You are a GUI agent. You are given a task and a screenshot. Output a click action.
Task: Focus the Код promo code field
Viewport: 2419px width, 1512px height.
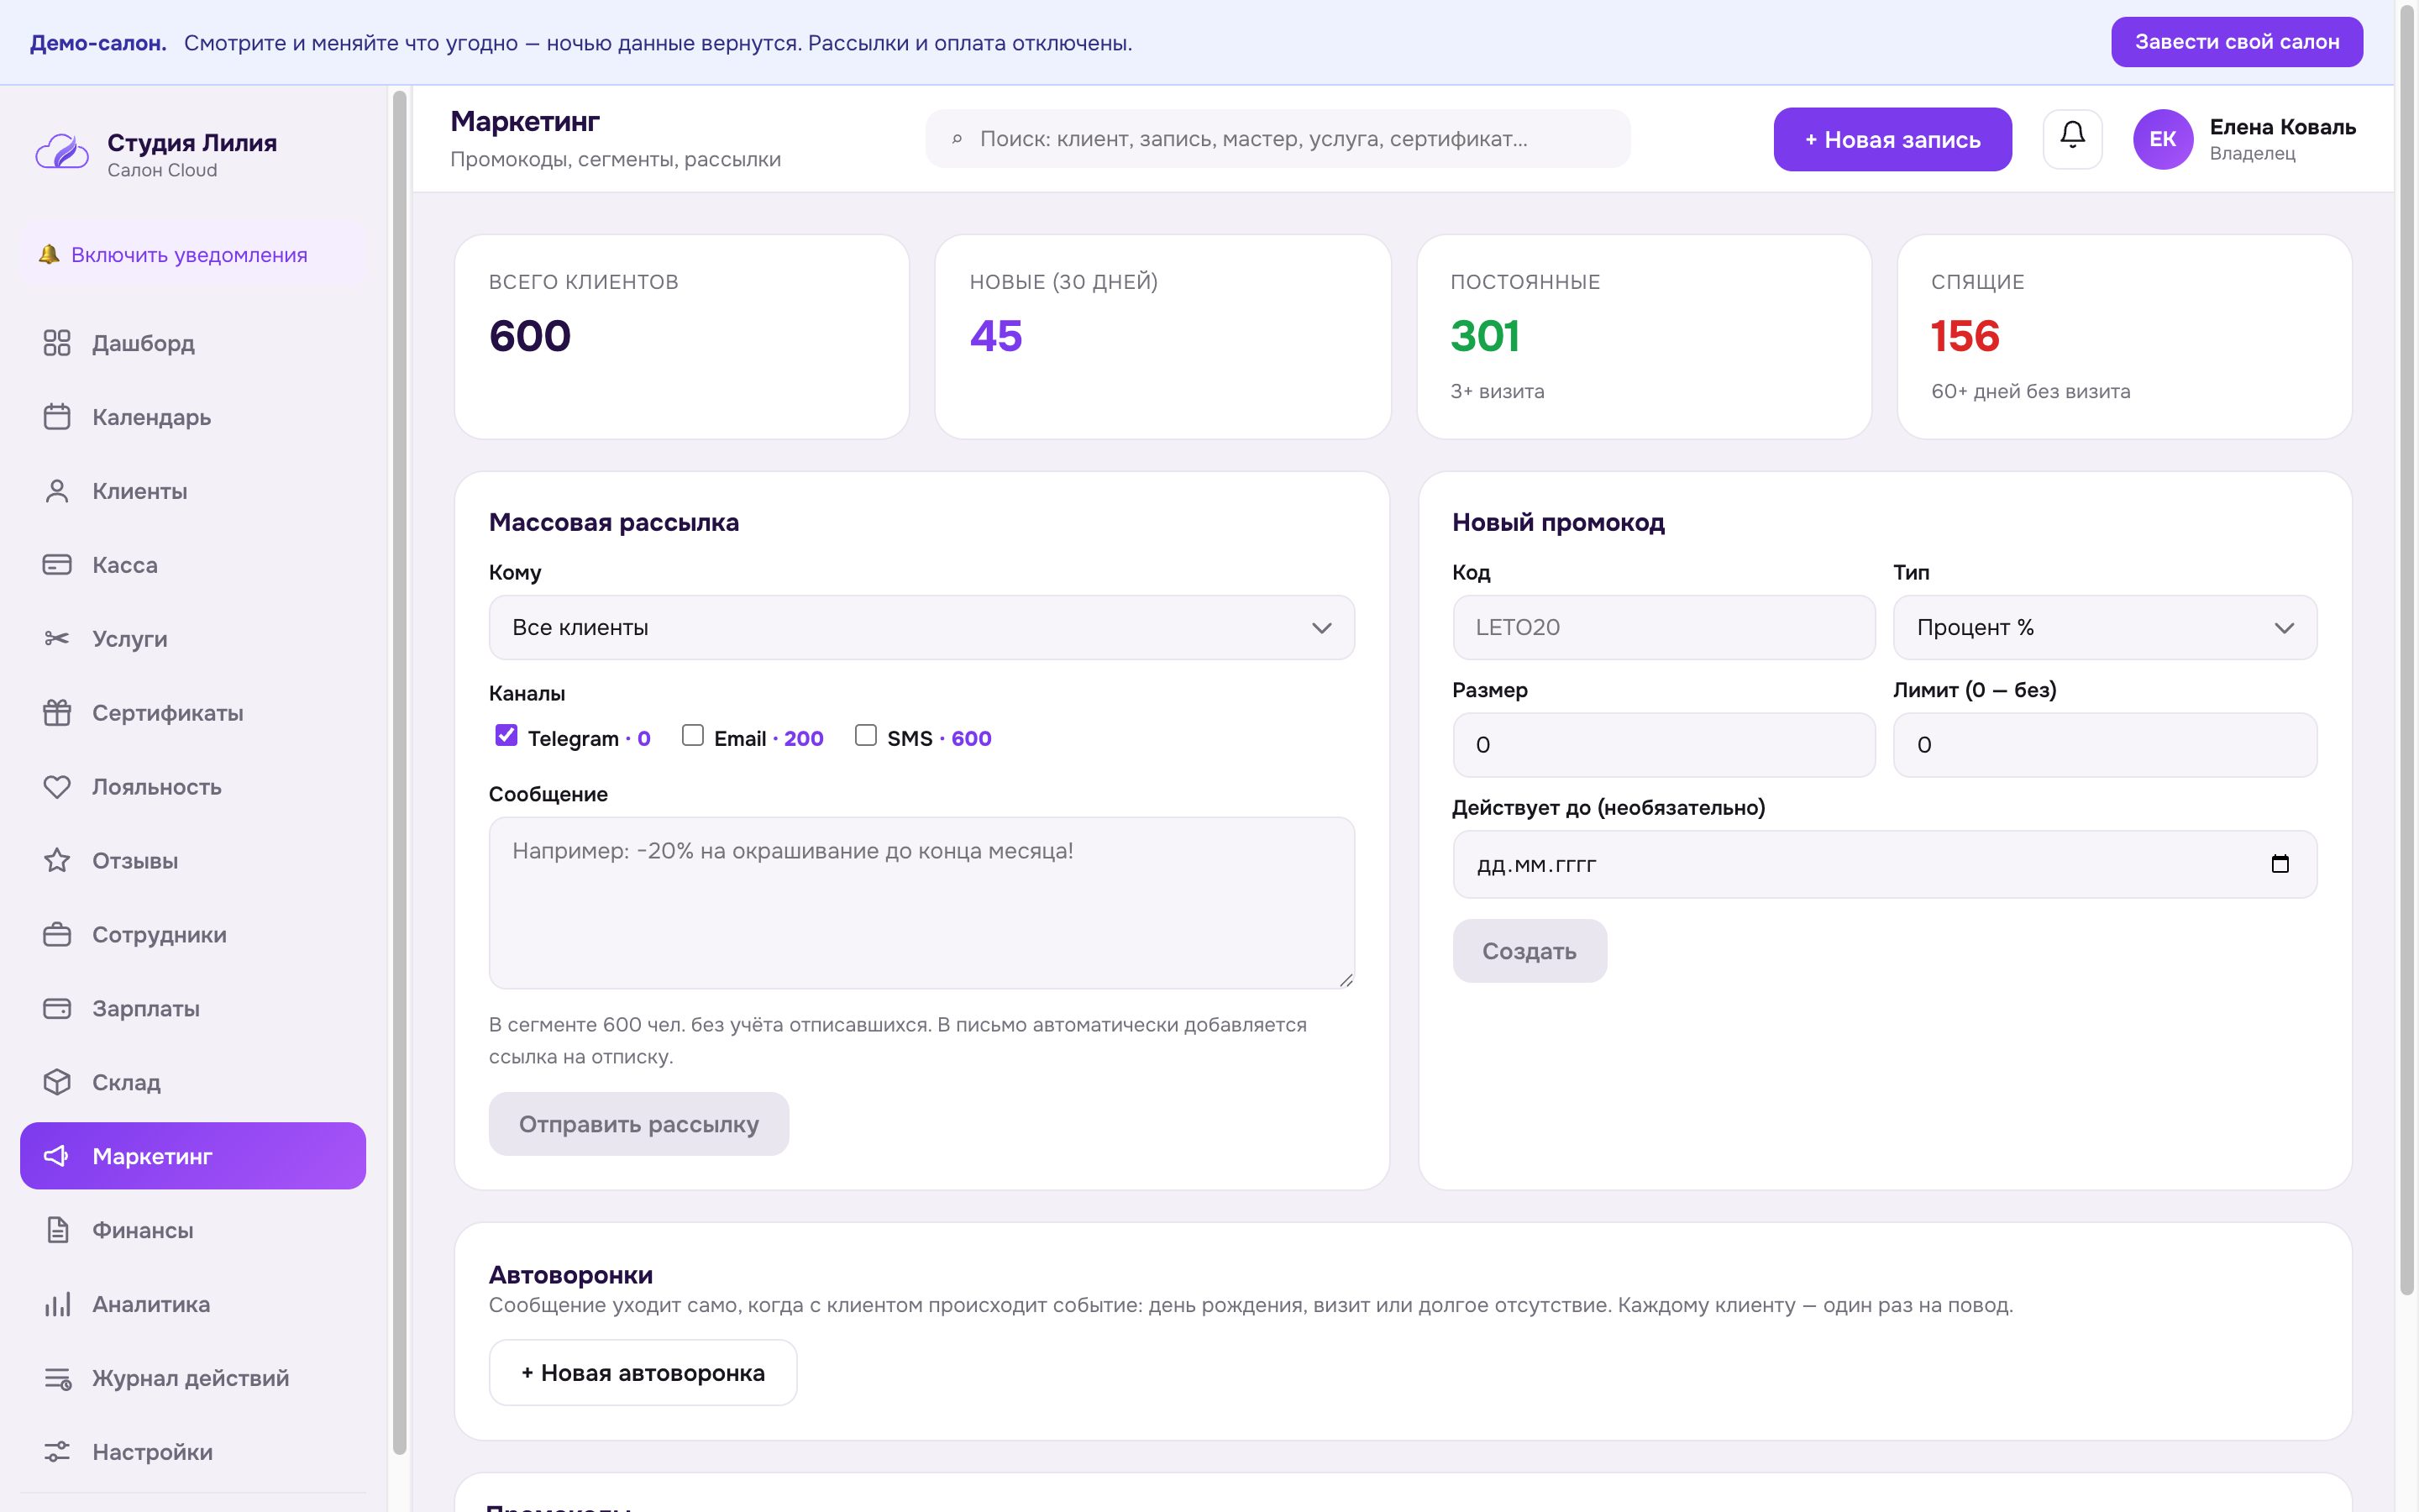[x=1663, y=628]
